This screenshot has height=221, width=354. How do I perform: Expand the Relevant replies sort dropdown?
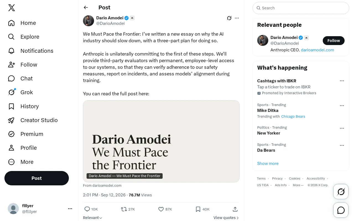(x=93, y=218)
